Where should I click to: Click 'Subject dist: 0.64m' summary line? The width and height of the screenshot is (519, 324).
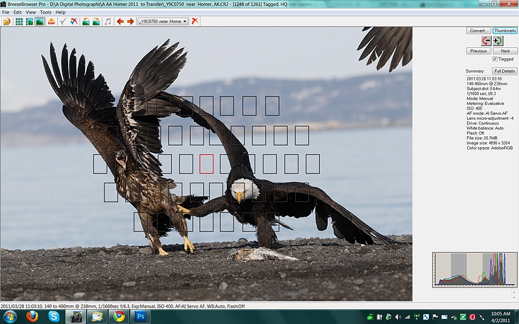[x=483, y=89]
